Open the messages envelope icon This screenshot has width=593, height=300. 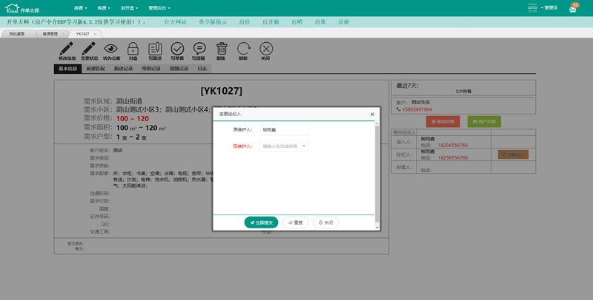click(574, 7)
